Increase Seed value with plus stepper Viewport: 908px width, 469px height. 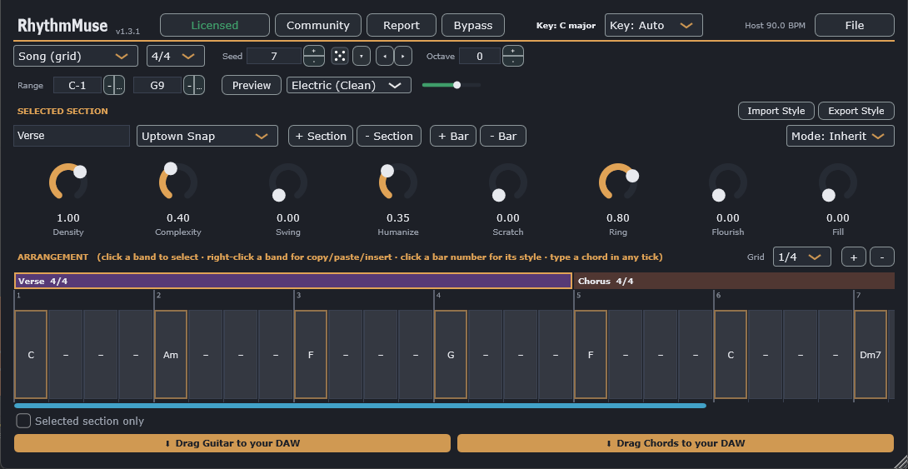tap(314, 51)
